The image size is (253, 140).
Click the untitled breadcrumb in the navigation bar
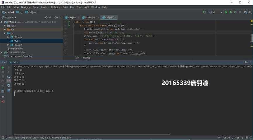[8, 12]
